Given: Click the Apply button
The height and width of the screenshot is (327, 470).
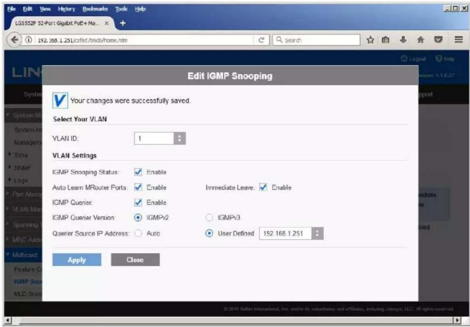Looking at the screenshot, I should [77, 260].
